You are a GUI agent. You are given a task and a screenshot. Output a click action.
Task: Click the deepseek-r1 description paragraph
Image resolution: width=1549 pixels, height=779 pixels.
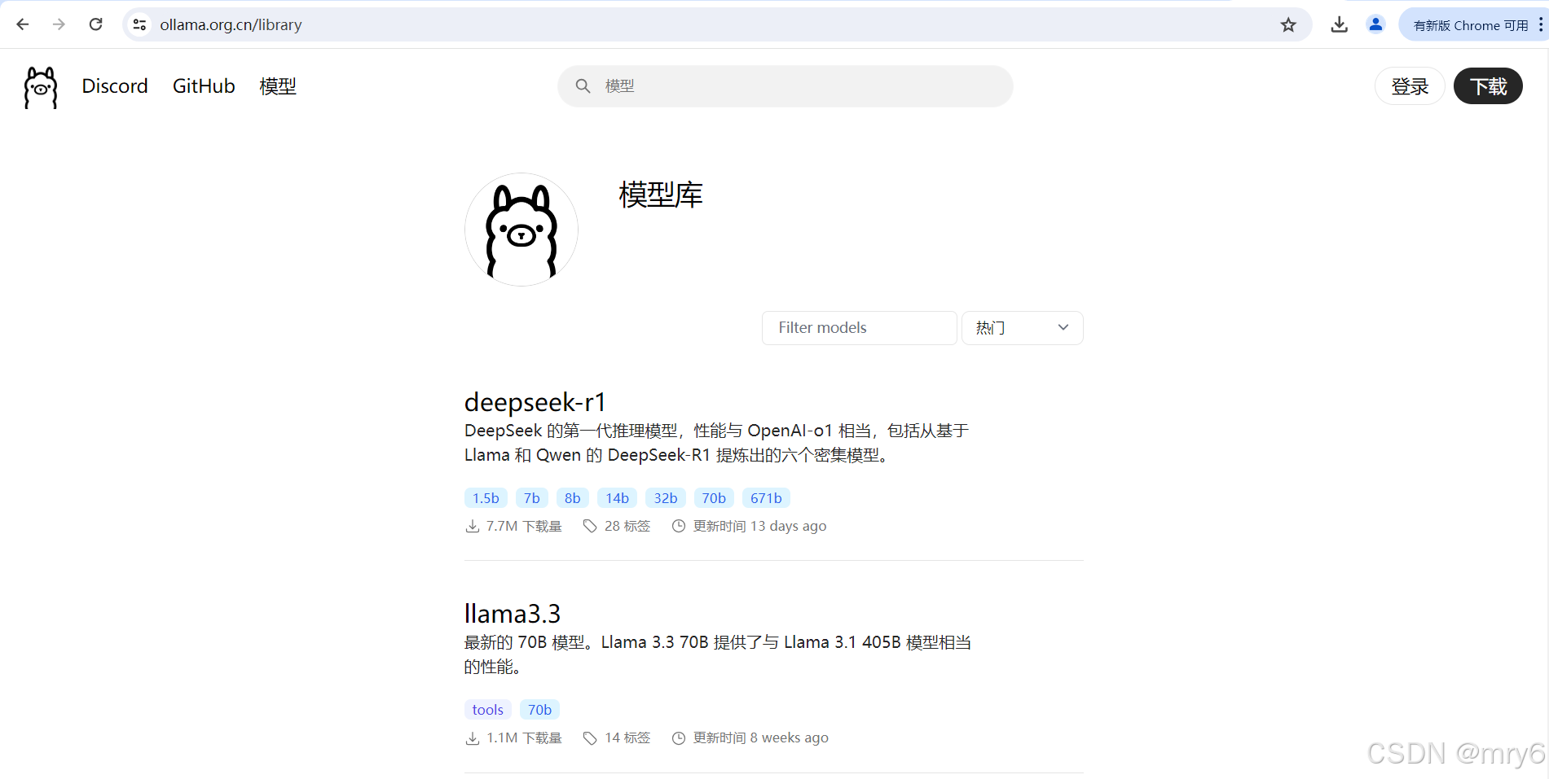click(x=717, y=443)
